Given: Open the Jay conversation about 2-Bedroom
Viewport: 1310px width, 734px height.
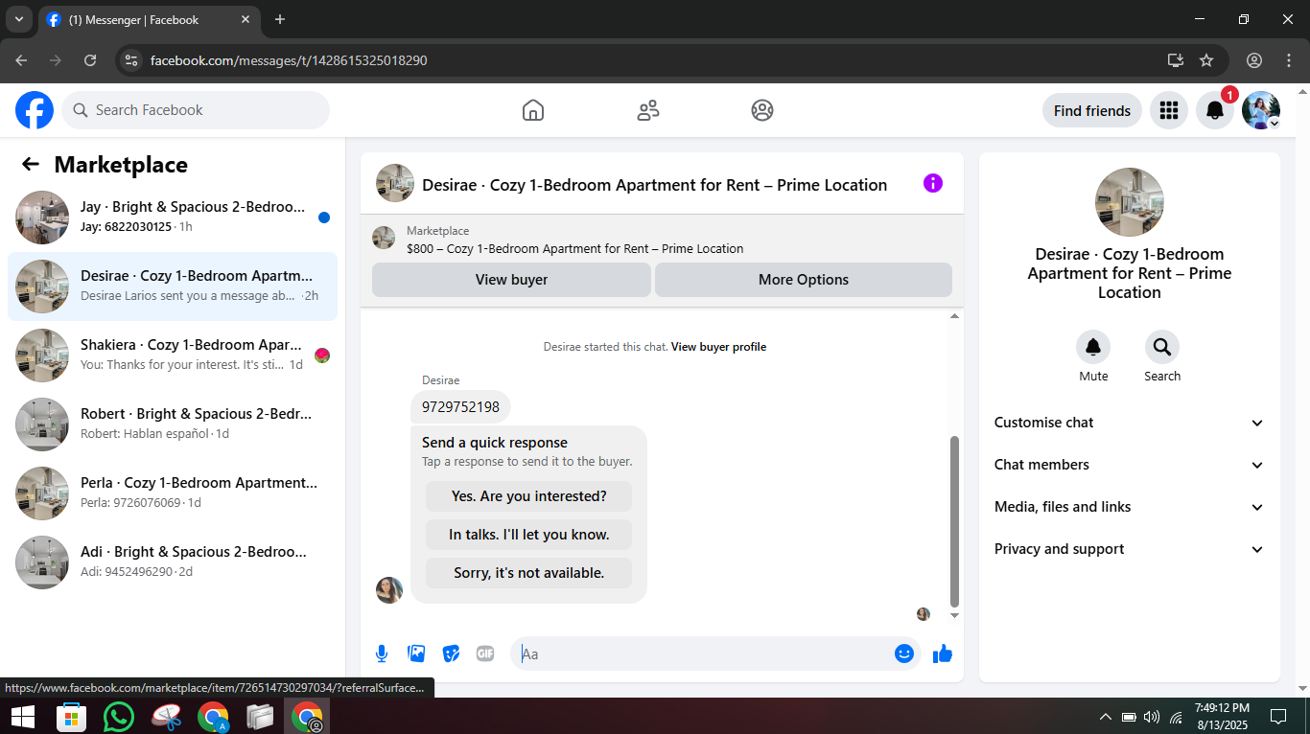Looking at the screenshot, I should coord(173,218).
